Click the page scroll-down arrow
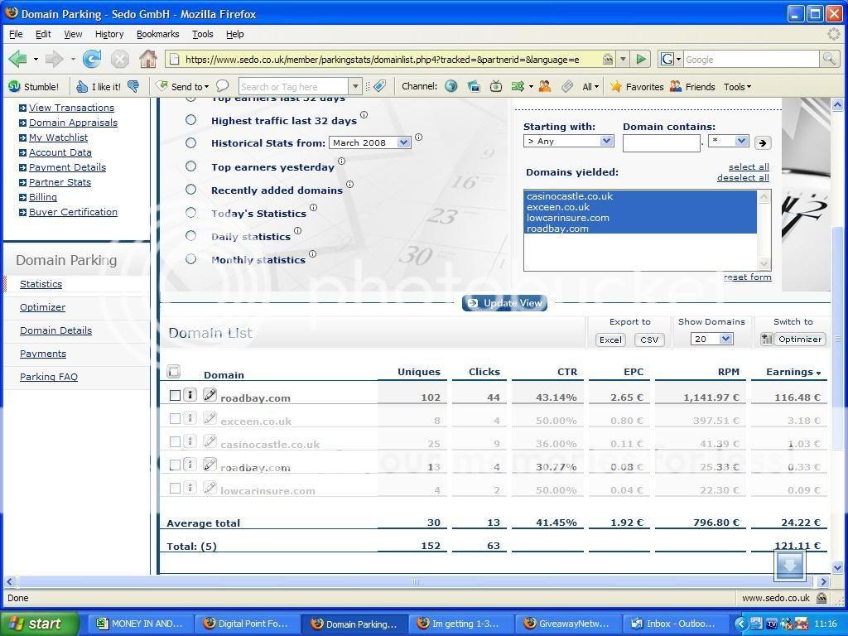 tap(837, 568)
